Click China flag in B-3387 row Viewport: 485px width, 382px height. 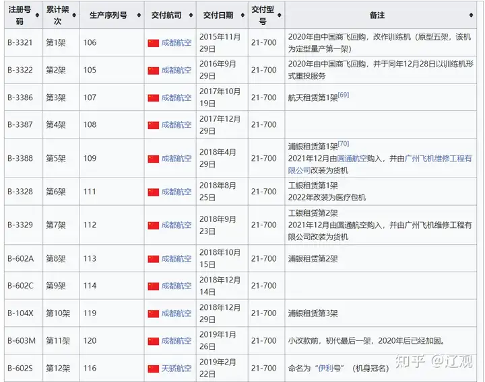click(x=153, y=125)
